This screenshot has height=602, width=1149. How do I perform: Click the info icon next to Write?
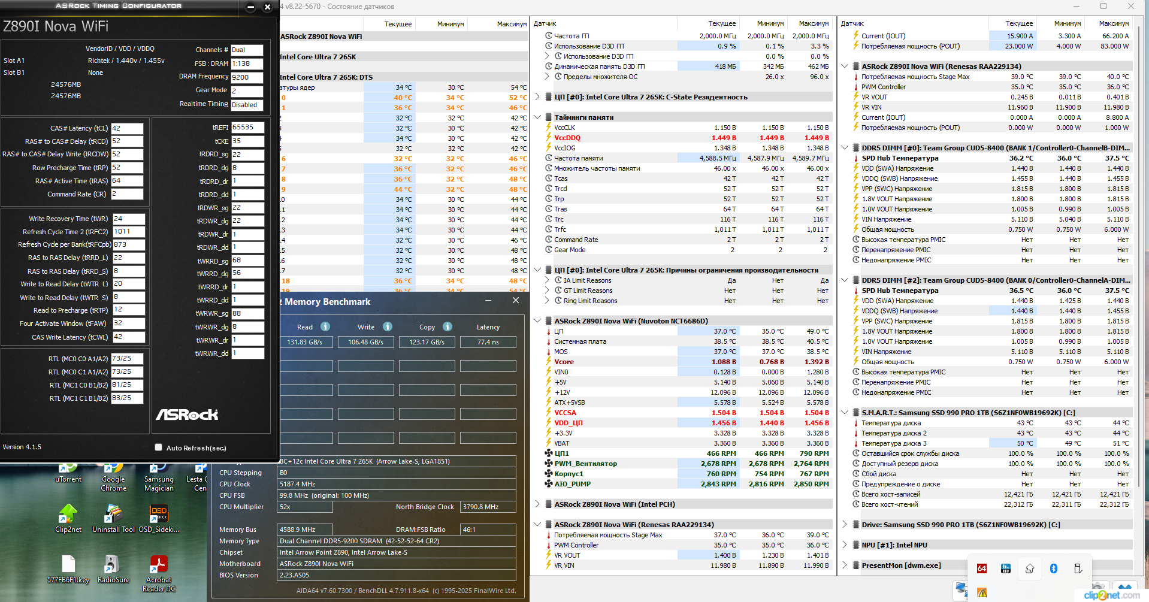coord(388,326)
